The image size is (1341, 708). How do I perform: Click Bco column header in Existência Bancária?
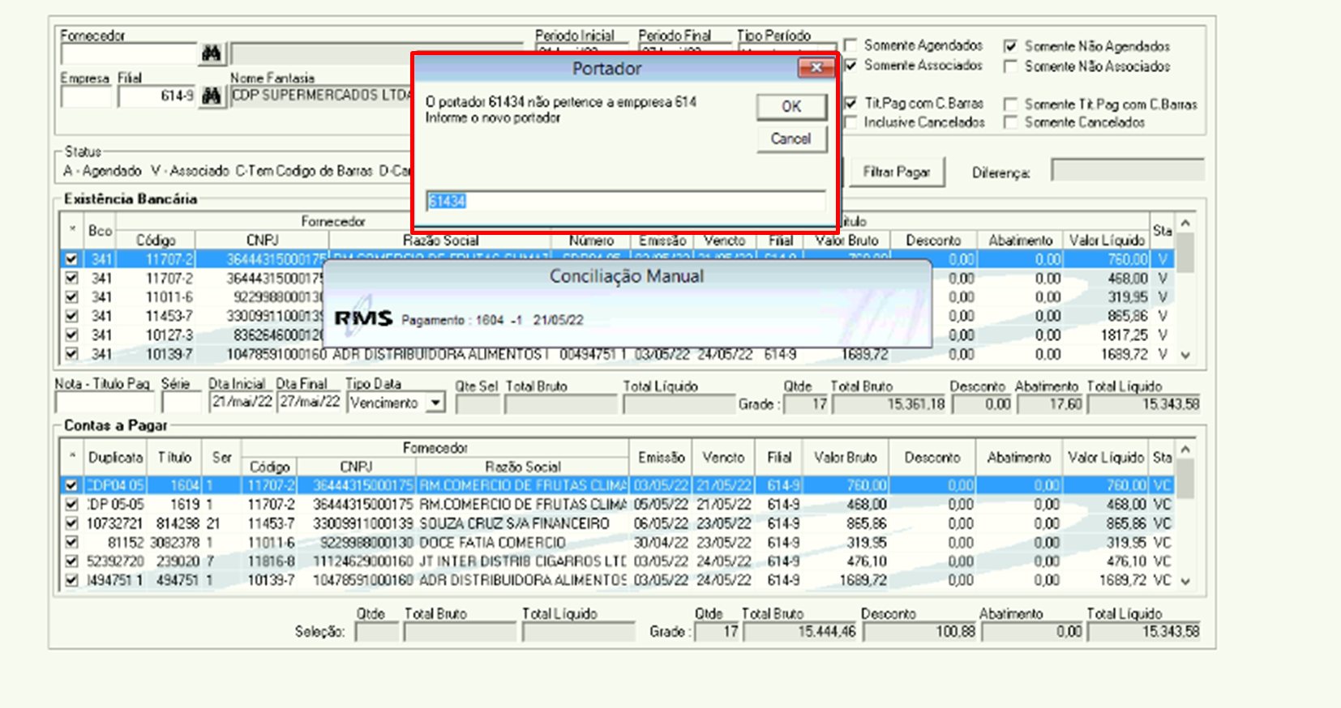coord(101,231)
